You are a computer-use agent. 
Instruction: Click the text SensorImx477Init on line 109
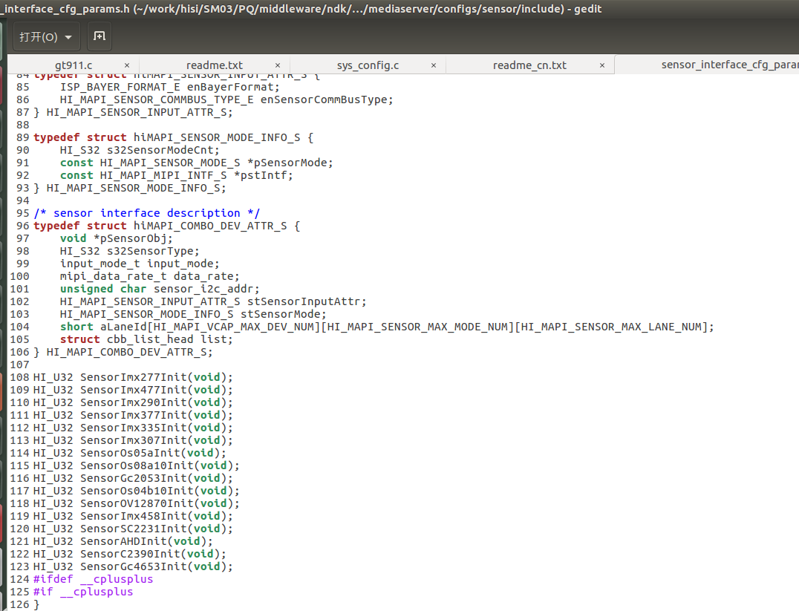(134, 390)
